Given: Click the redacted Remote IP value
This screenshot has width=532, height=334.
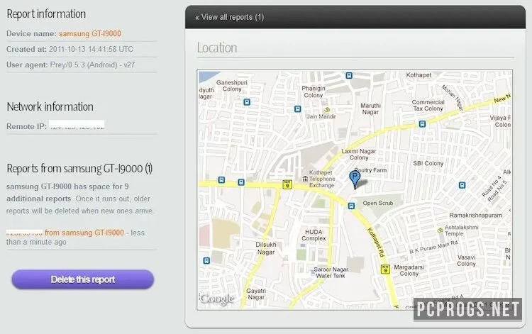Looking at the screenshot, I should click(x=77, y=125).
